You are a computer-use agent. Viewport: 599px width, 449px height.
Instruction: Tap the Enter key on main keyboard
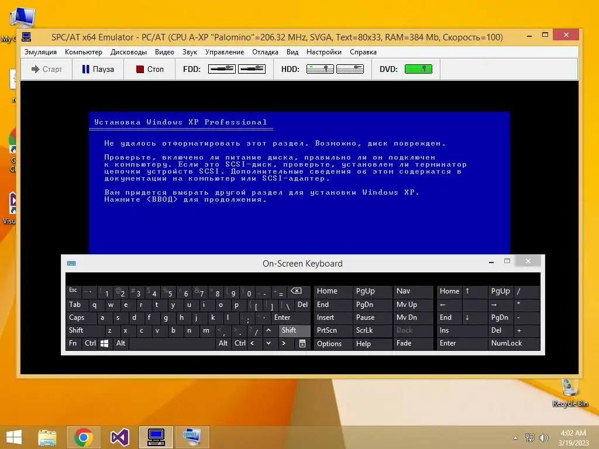pos(291,317)
